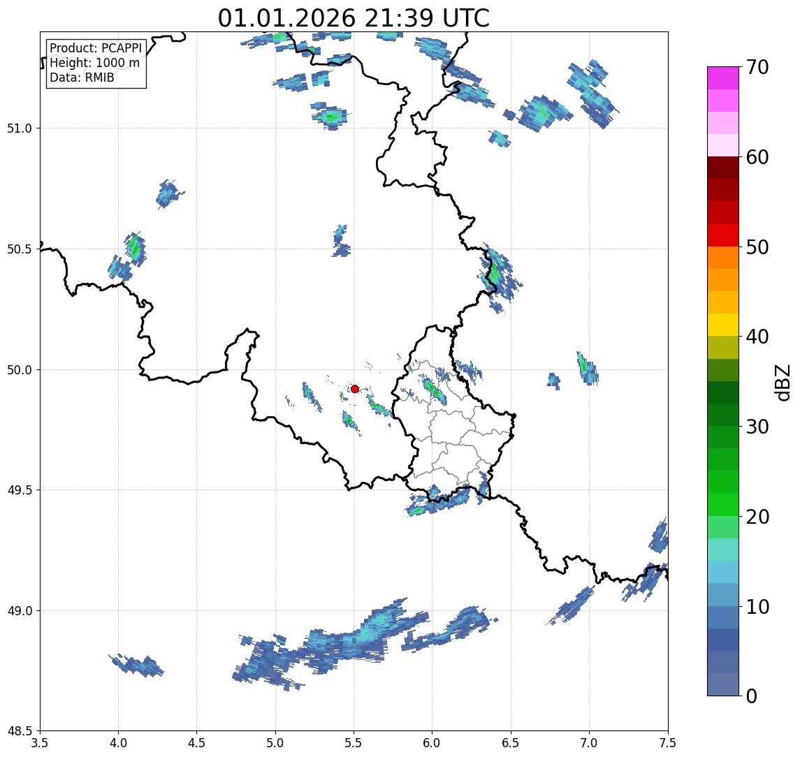Click the 'dBZ' colorbar label
This screenshot has width=800, height=757.
pyautogui.click(x=782, y=383)
